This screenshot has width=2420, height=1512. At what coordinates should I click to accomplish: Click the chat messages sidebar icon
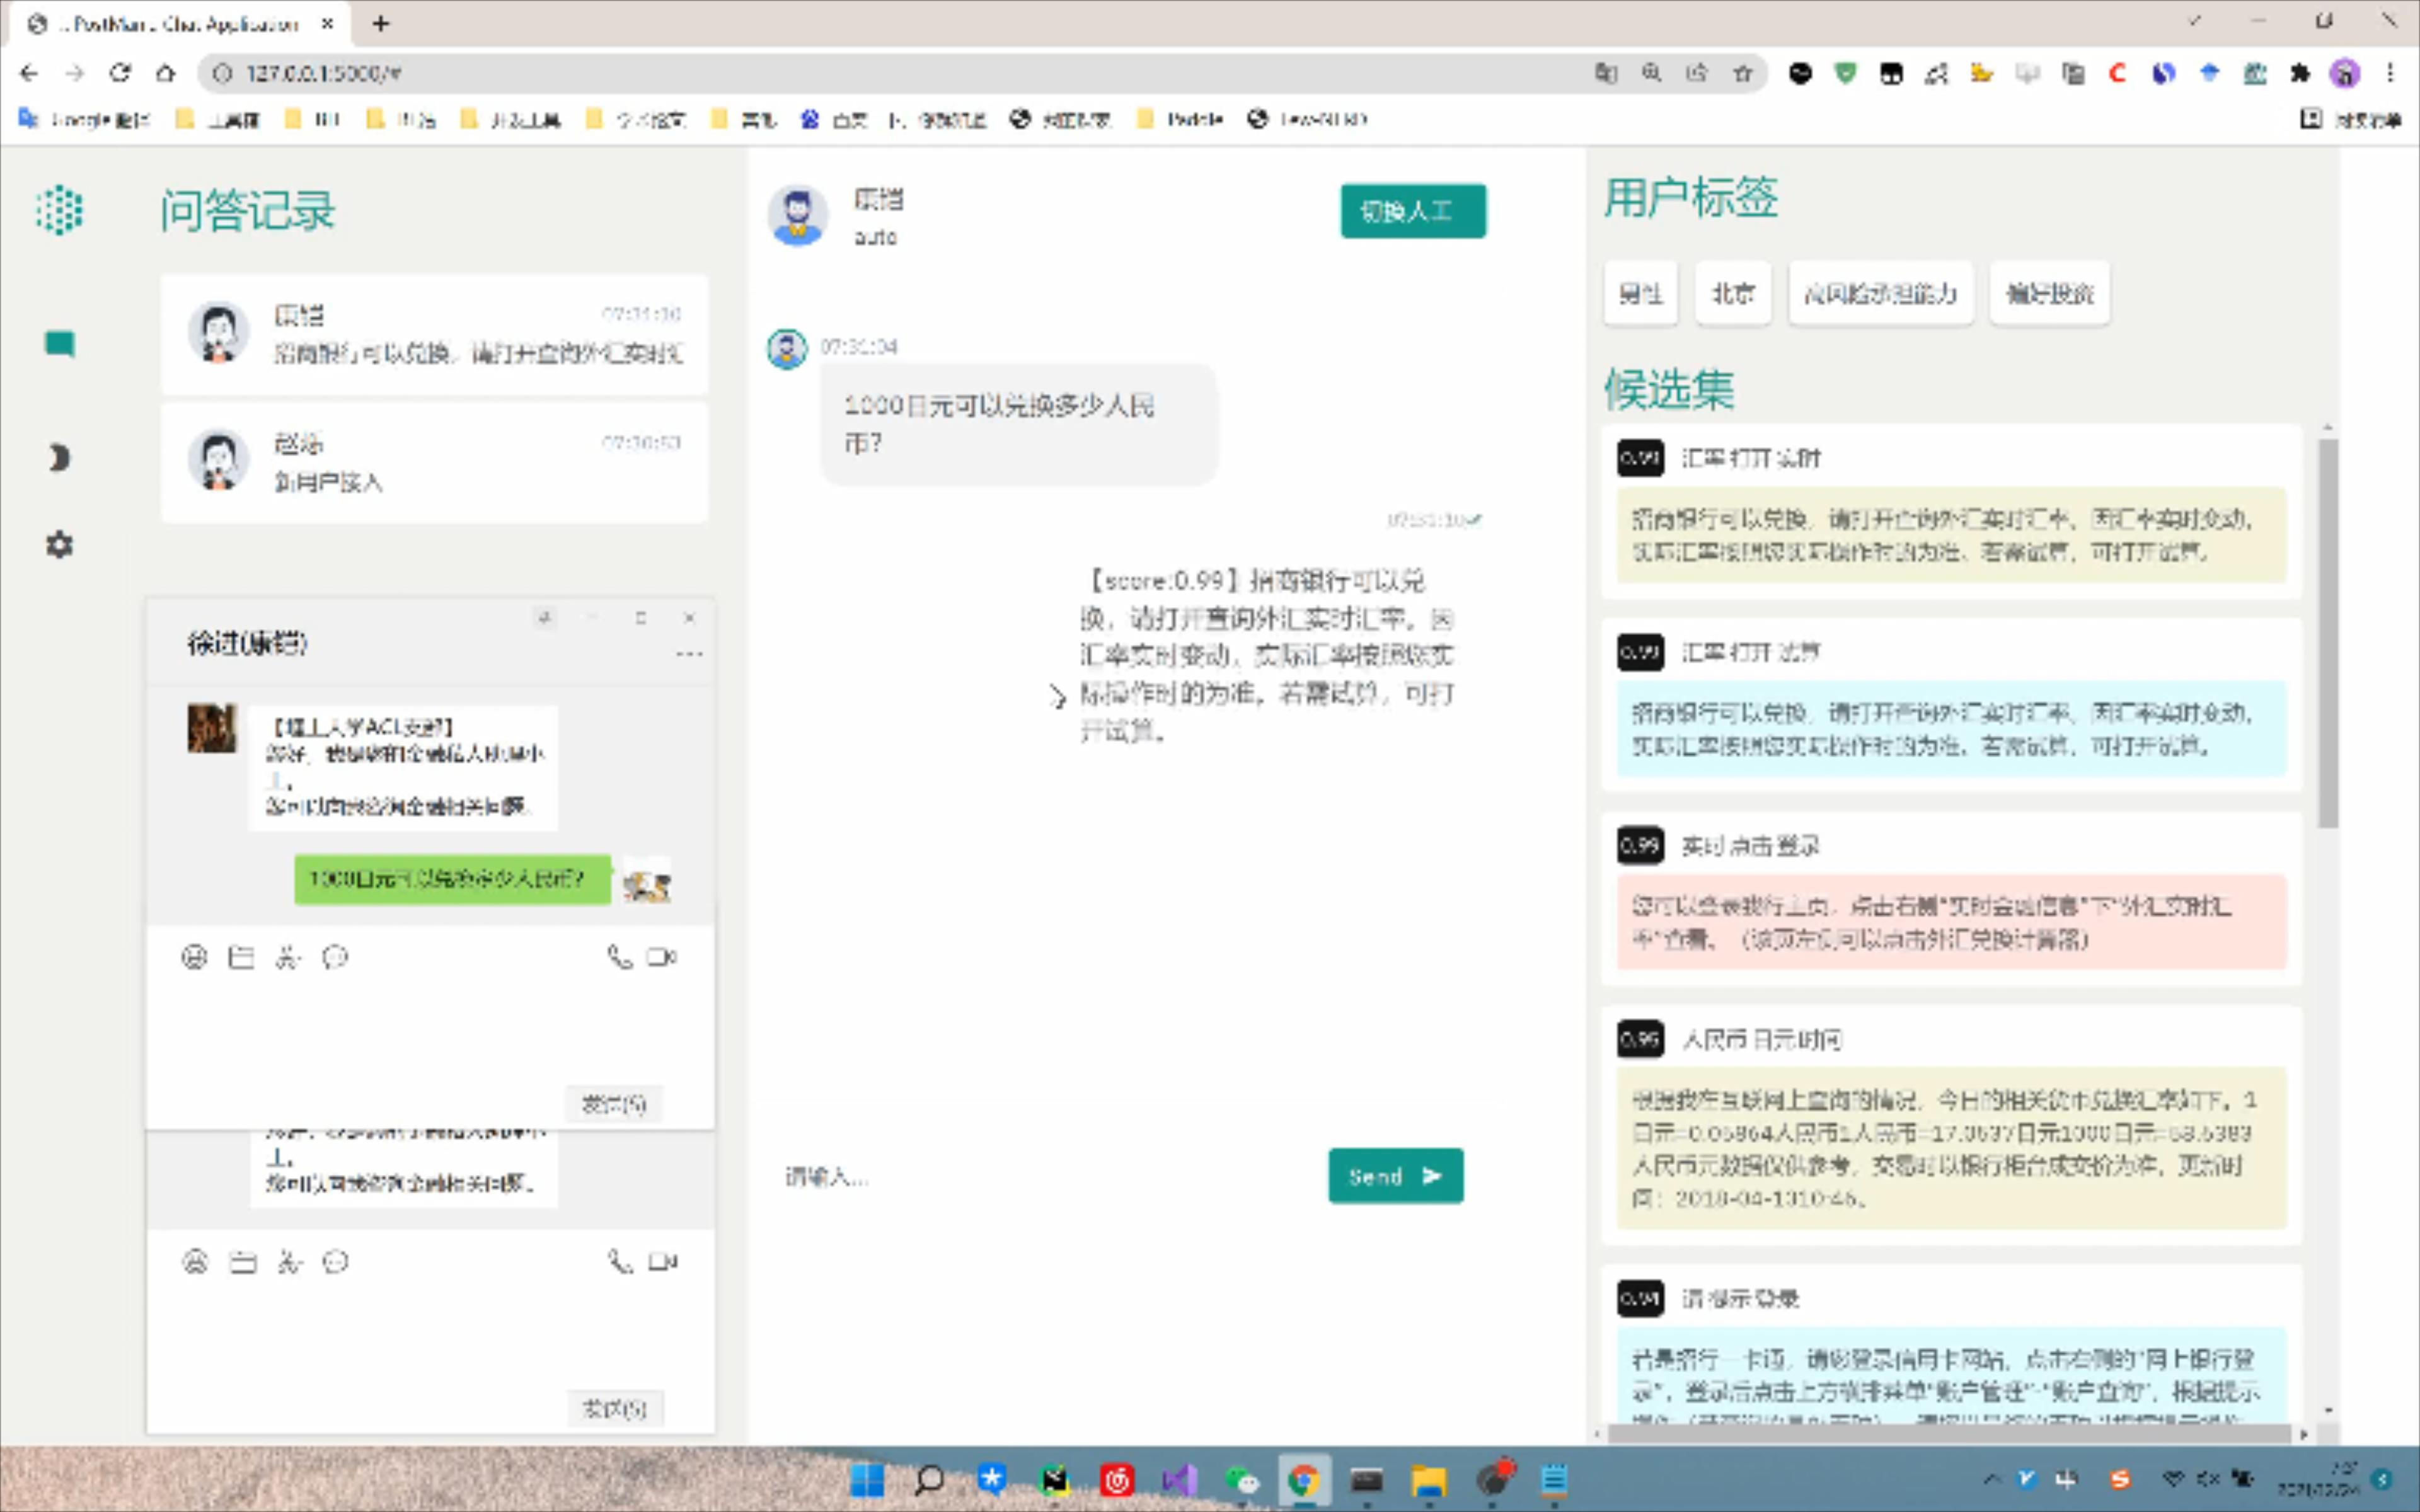pos(59,344)
